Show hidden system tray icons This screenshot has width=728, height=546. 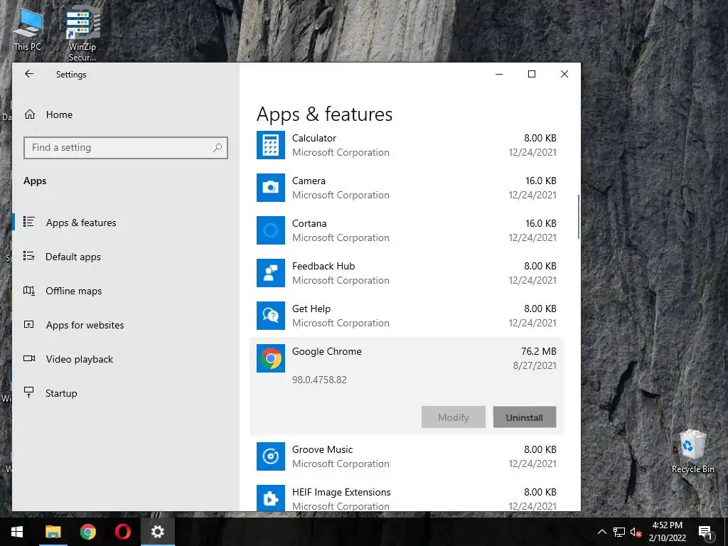(601, 532)
